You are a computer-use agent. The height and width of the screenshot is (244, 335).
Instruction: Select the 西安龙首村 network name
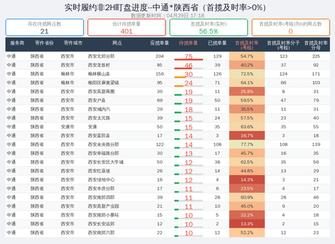pyautogui.click(x=99, y=65)
